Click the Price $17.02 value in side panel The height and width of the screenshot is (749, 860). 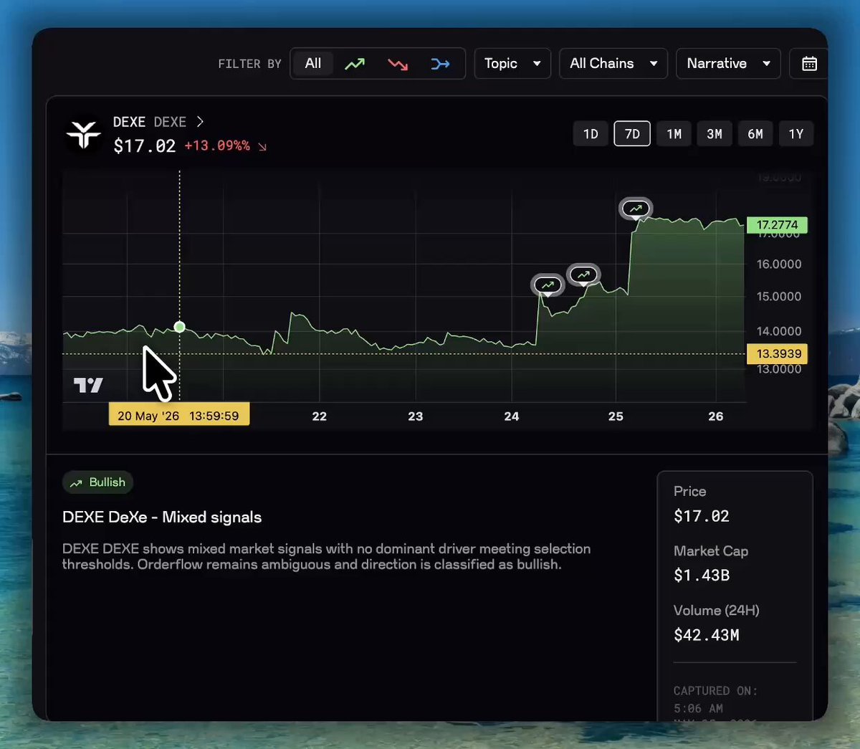(x=702, y=516)
